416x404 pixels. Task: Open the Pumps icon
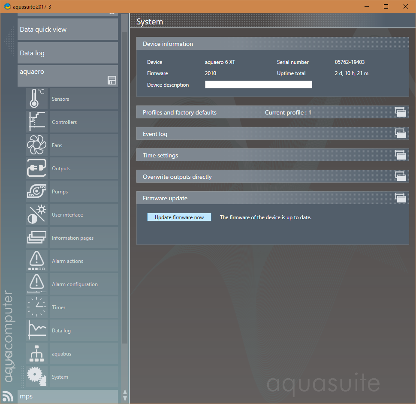point(37,191)
